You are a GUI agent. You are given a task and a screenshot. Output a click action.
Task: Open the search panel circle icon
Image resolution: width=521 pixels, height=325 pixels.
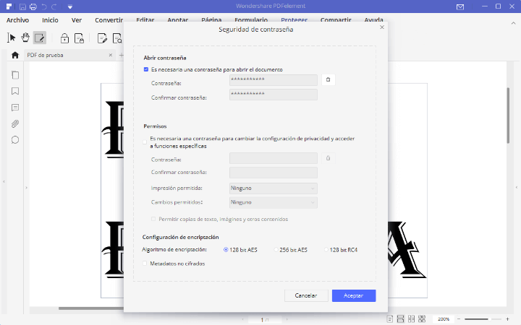tap(15, 140)
